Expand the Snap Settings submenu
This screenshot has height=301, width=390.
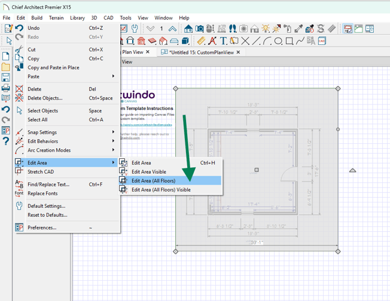pyautogui.click(x=68, y=132)
